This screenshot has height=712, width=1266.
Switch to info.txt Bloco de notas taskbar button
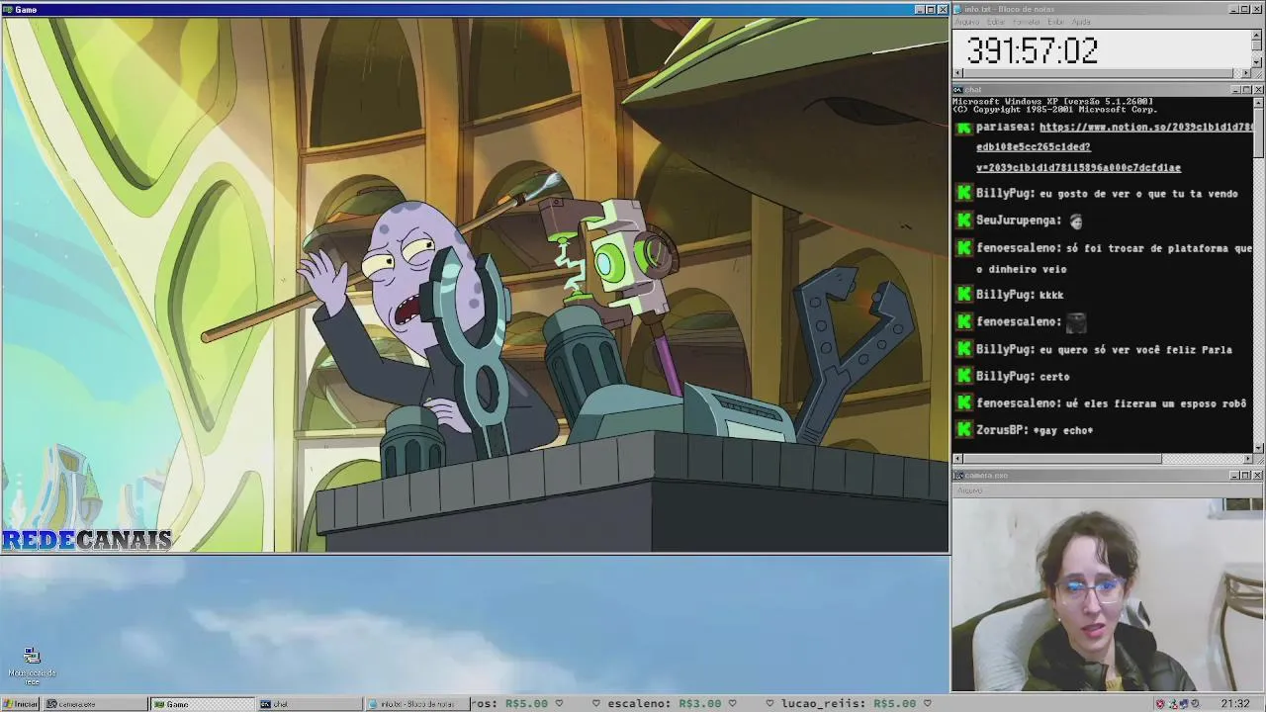point(415,704)
